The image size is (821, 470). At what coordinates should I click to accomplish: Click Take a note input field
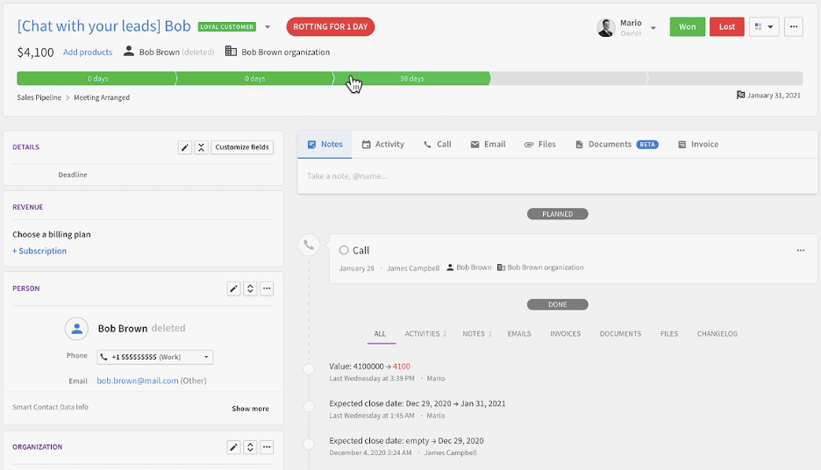[558, 176]
